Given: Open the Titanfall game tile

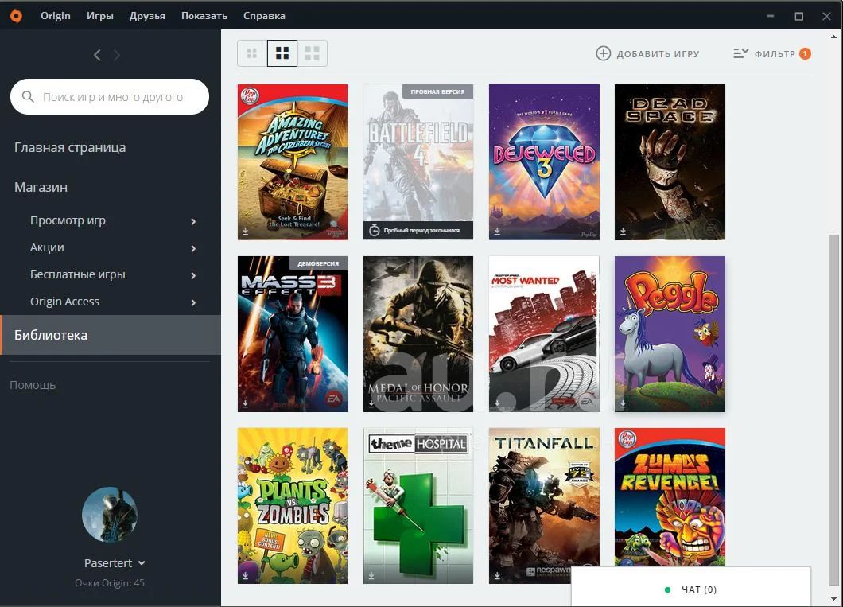Looking at the screenshot, I should pyautogui.click(x=544, y=506).
